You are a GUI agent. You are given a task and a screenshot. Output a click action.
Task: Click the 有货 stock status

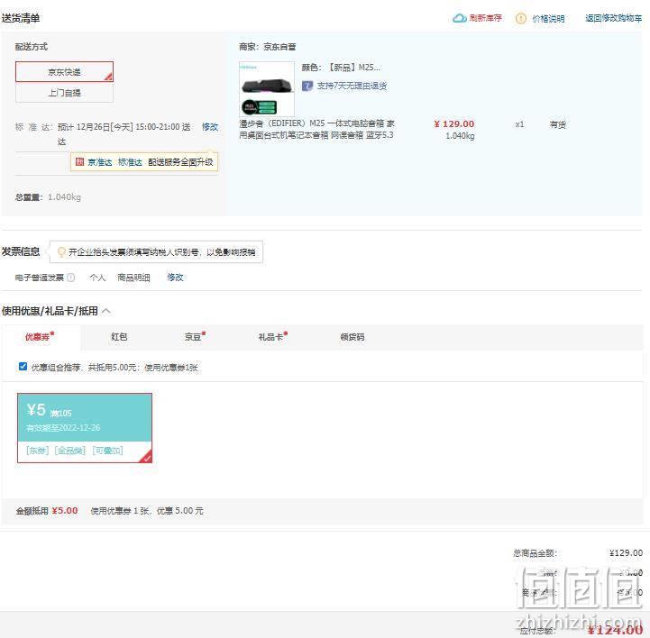tap(557, 124)
